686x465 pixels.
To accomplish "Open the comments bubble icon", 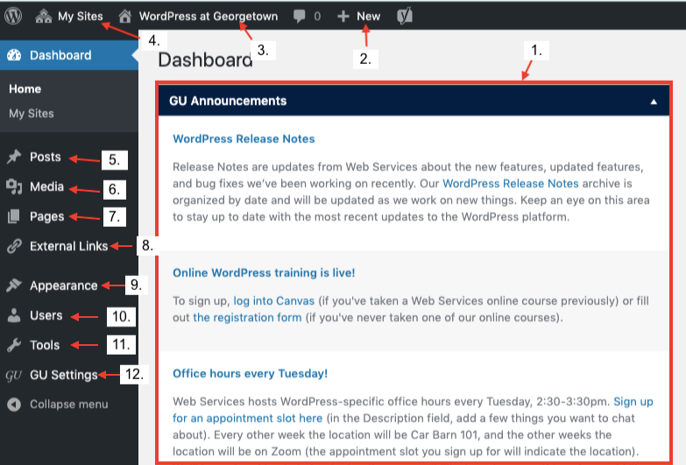I will pyautogui.click(x=300, y=17).
